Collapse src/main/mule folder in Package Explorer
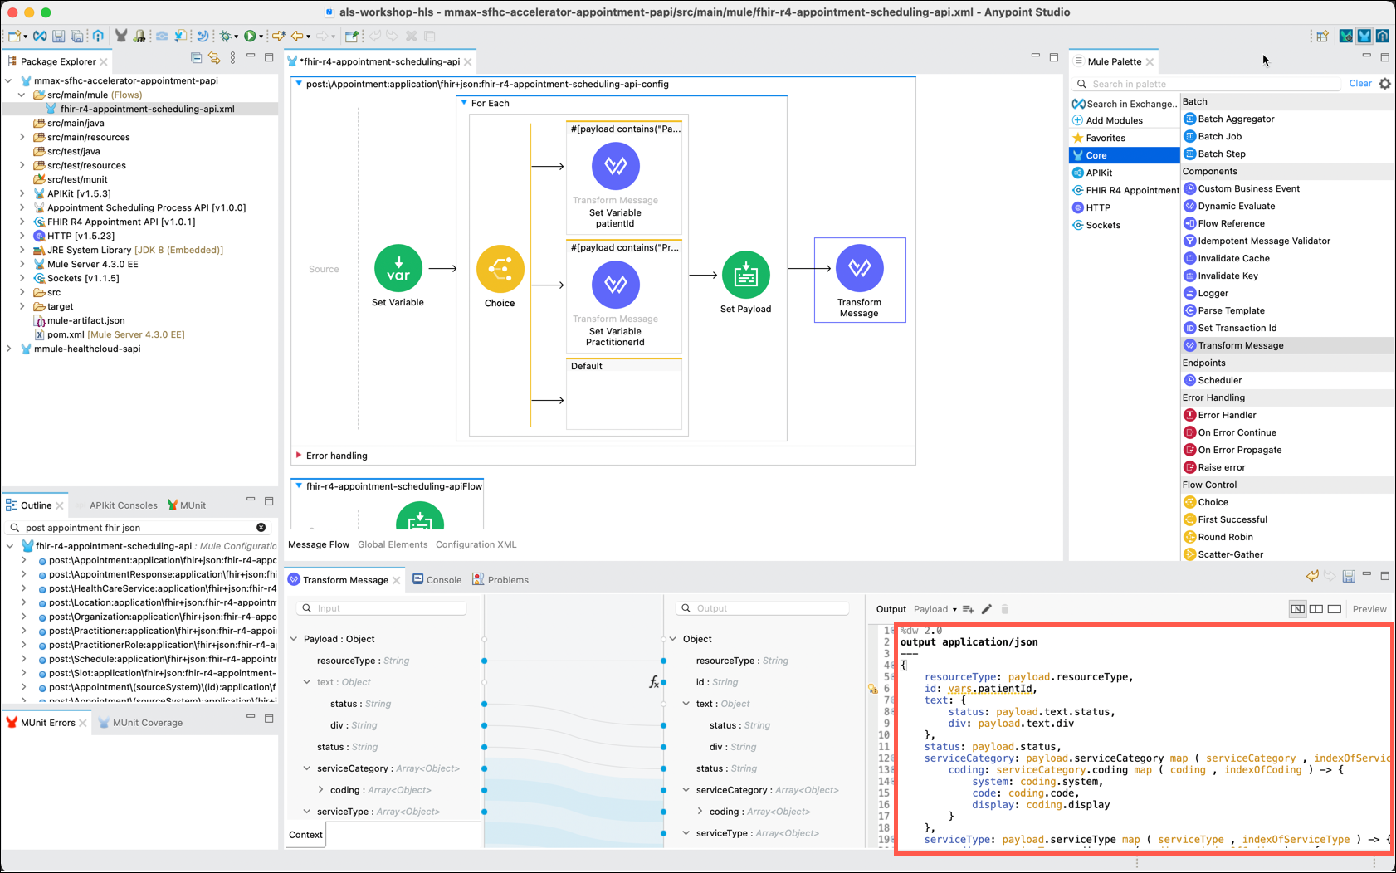Screen dimensions: 1396x873 22,95
